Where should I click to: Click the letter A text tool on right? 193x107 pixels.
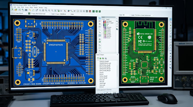click(x=170, y=56)
